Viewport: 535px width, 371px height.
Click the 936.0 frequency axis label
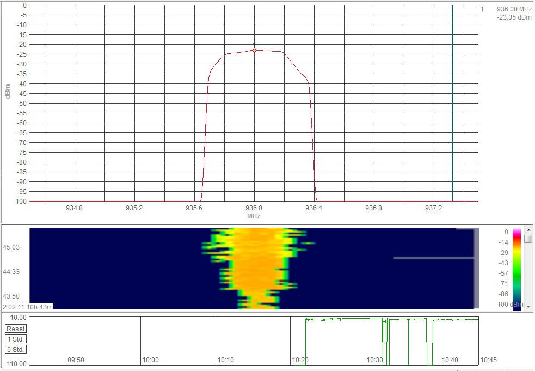254,208
